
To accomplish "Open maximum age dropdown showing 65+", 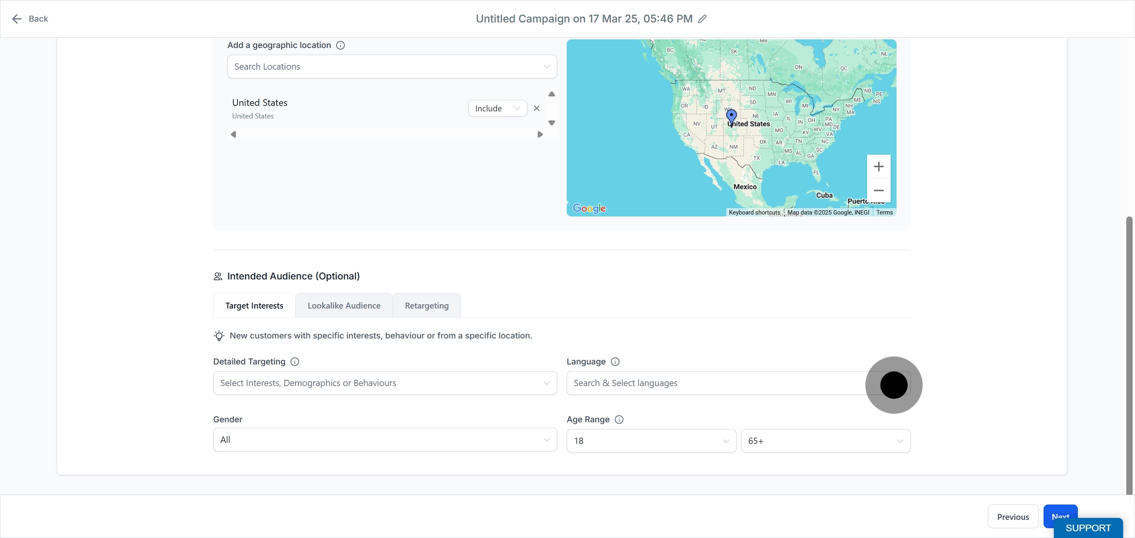I will tap(826, 440).
